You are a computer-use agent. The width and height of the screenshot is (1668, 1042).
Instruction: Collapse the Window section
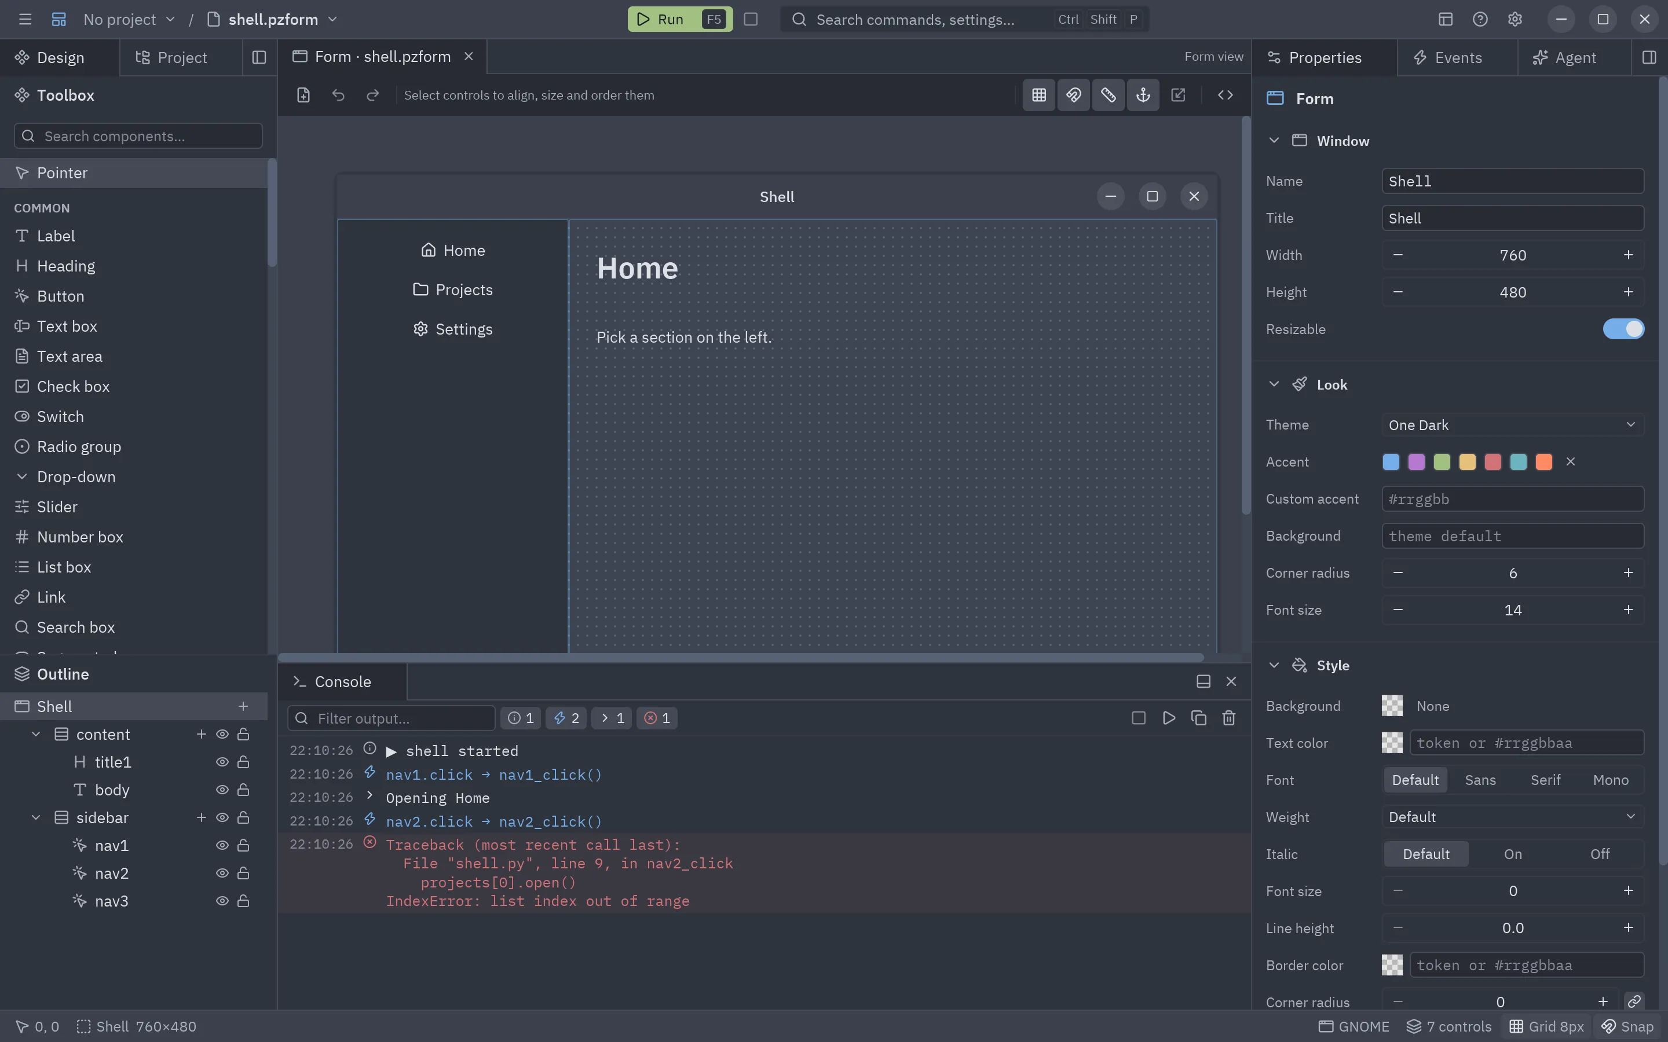[1274, 141]
